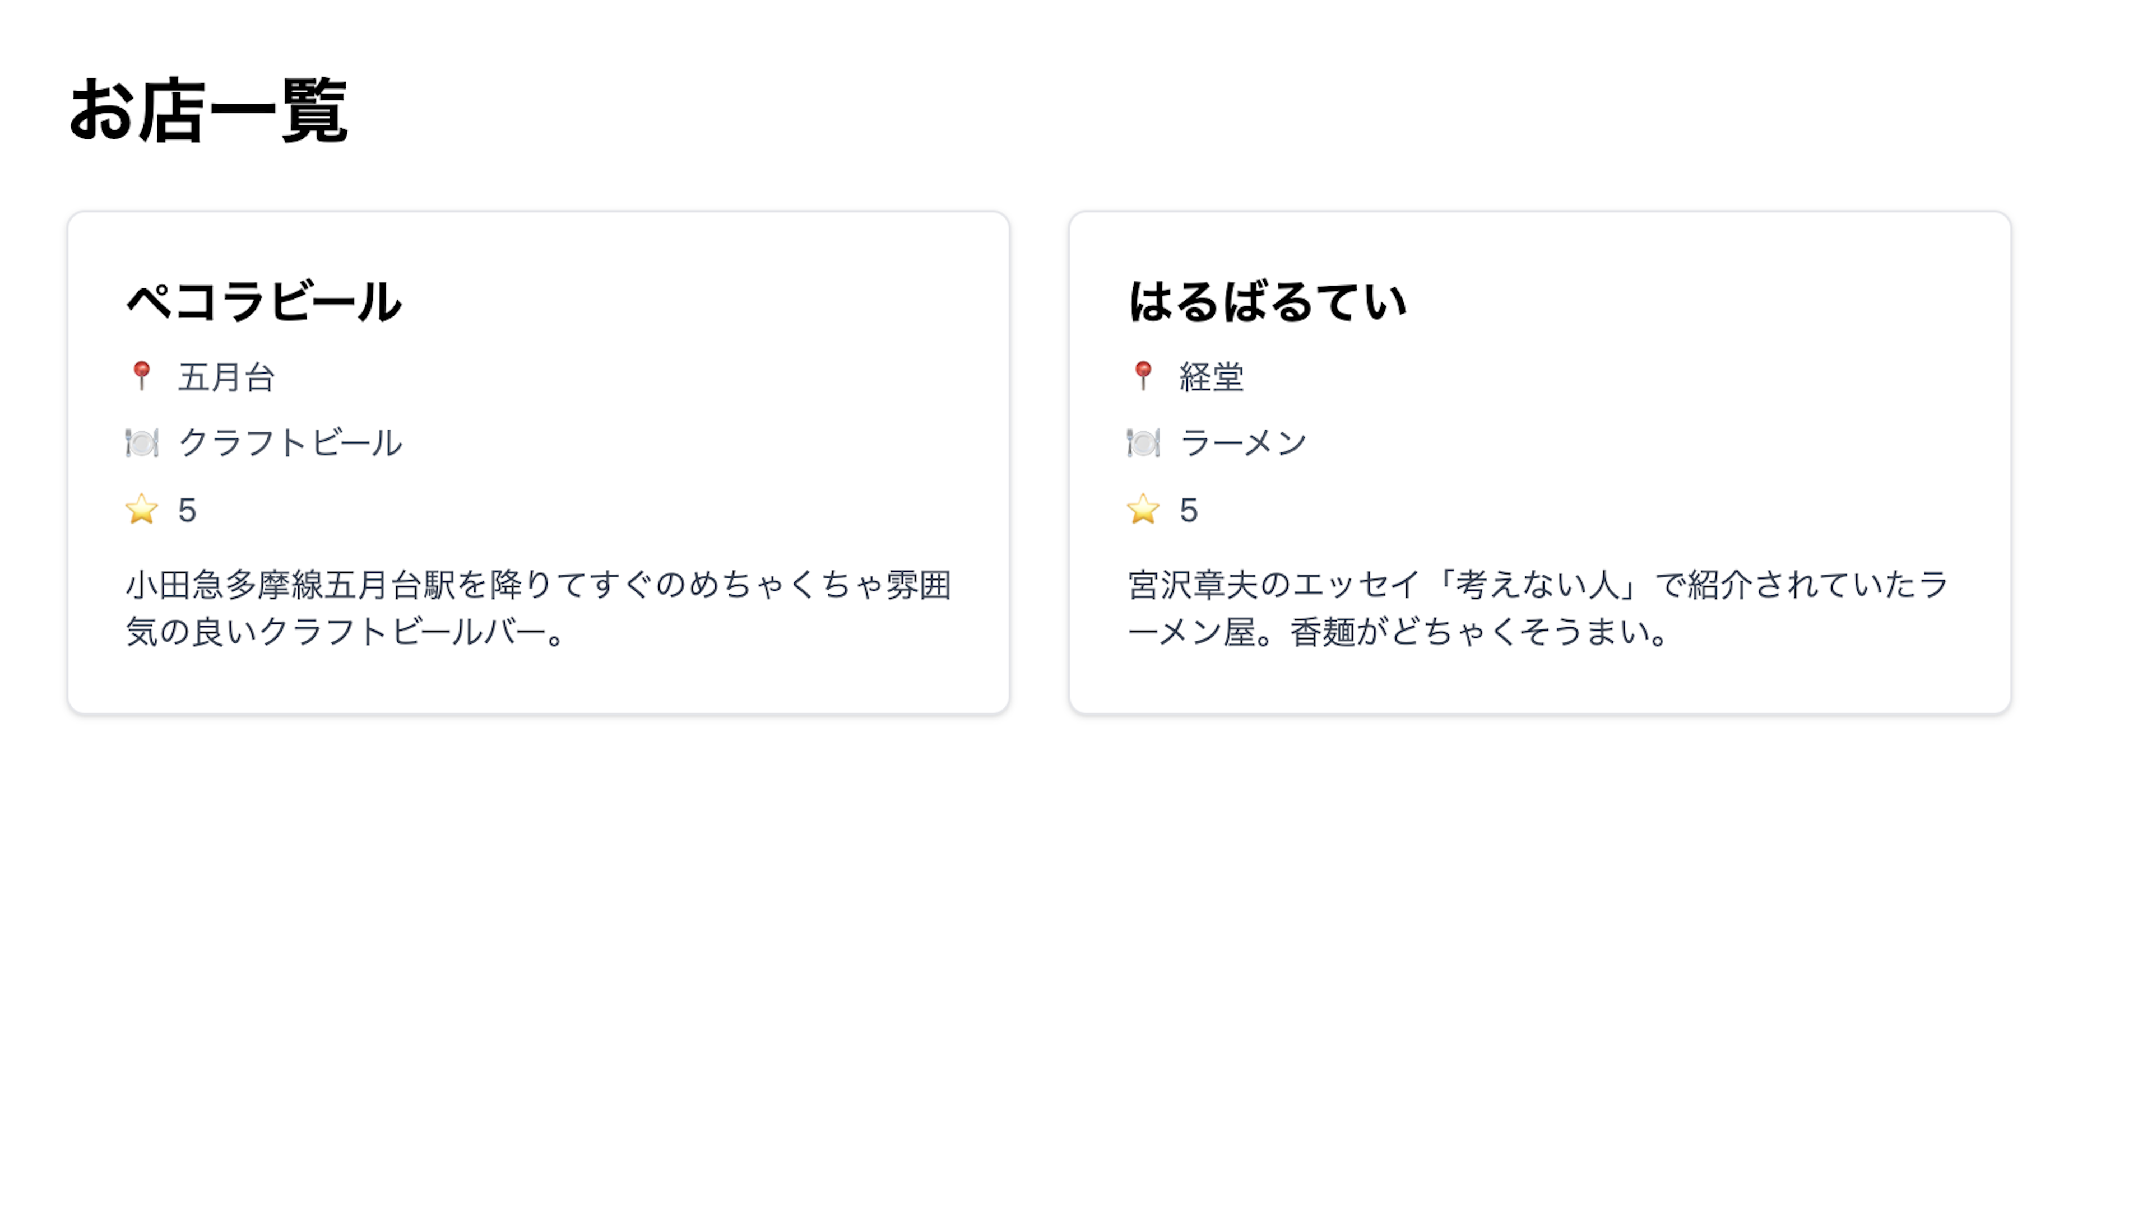
Task: Click the ラーメン genre label
Action: (x=1243, y=444)
